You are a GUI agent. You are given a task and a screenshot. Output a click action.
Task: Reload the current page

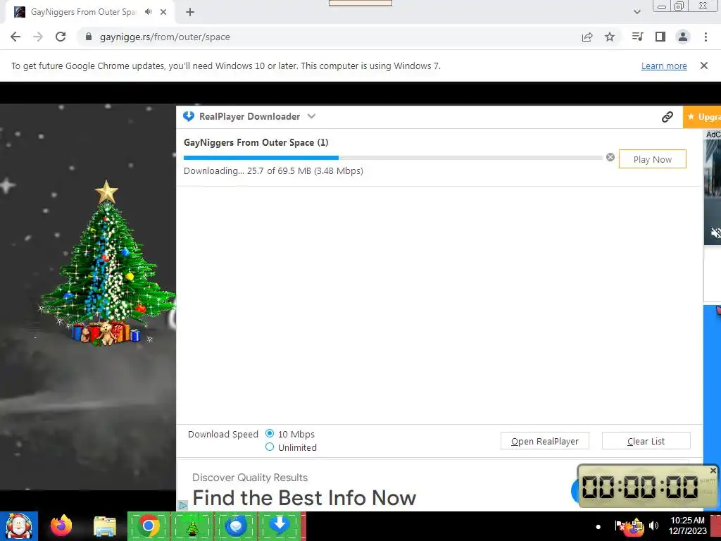[x=61, y=37]
